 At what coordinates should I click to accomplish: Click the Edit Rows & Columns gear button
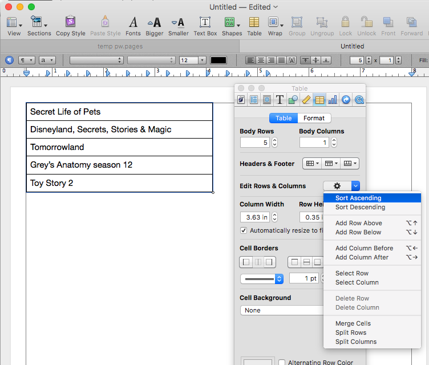click(x=341, y=186)
